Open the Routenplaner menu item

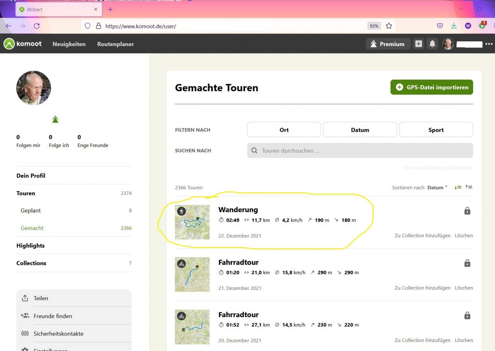coord(115,44)
